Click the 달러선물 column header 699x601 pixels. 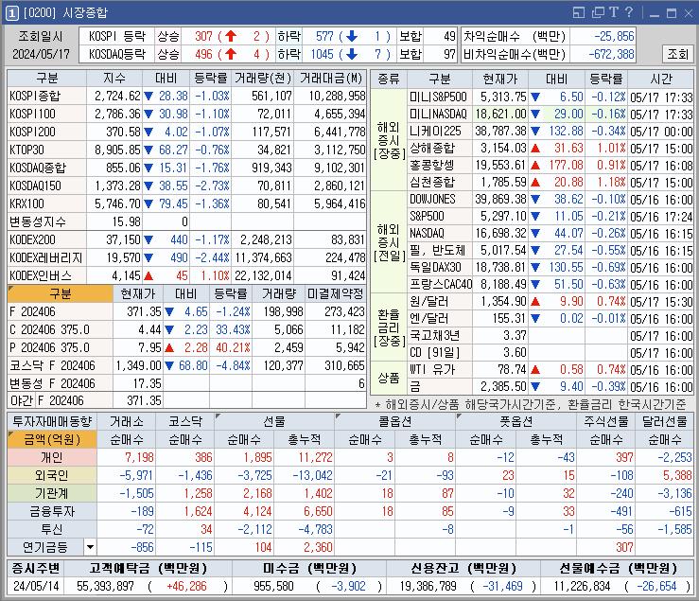coord(664,421)
